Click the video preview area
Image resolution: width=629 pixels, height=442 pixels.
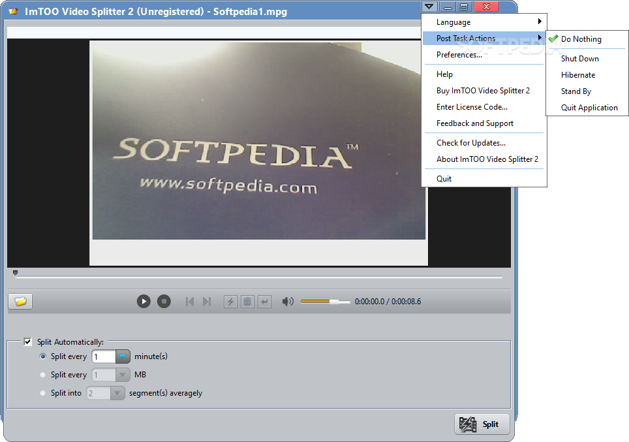click(259, 153)
